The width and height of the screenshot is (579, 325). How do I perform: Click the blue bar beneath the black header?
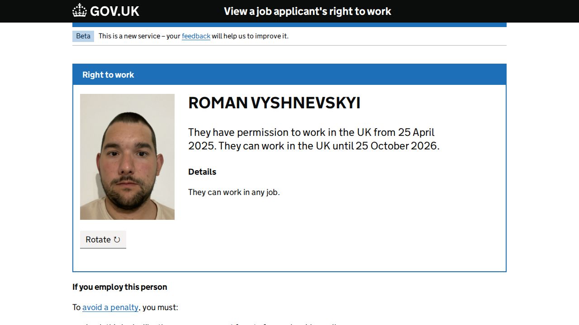click(x=289, y=25)
